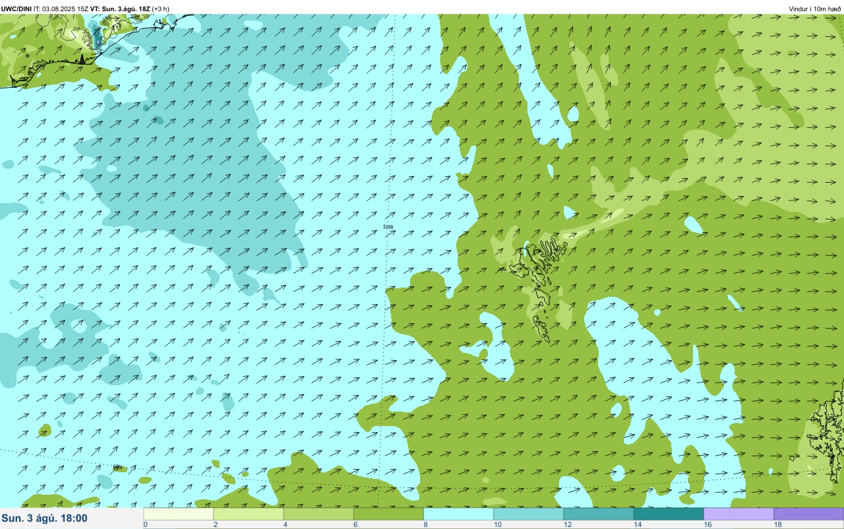Select the 4–6 m/s green legend swatch
This screenshot has height=529, width=844.
point(318,514)
